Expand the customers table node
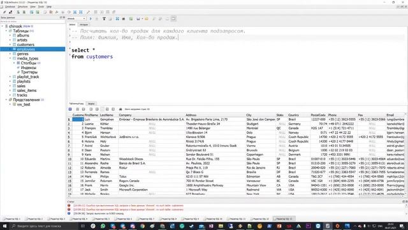This screenshot has height=230, width=408. [x=10, y=45]
